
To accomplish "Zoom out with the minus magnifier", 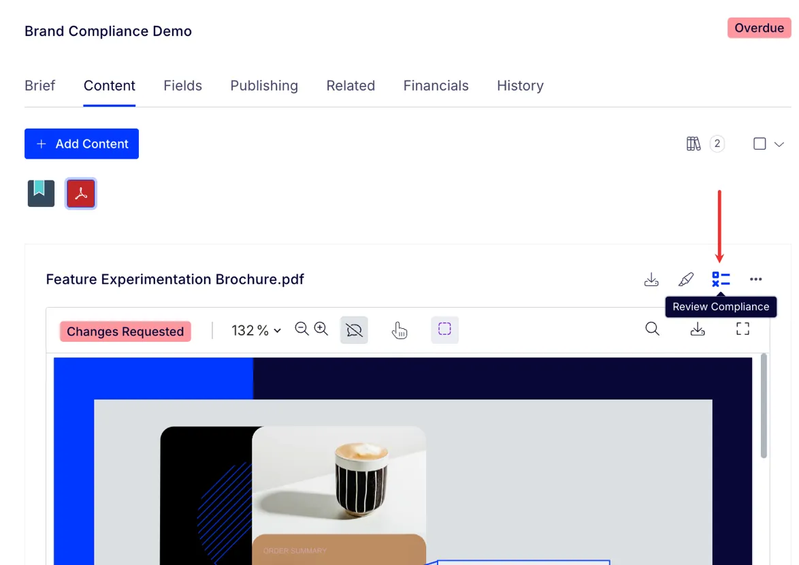I will [301, 329].
